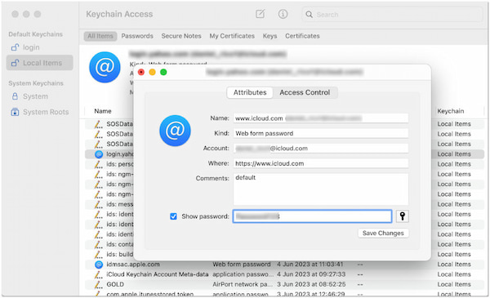Select the Passwords category tab
490x298 pixels.
click(137, 36)
